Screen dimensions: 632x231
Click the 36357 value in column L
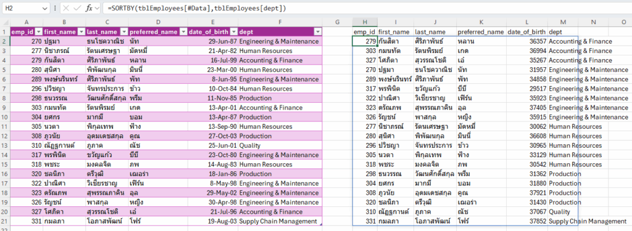pos(527,41)
